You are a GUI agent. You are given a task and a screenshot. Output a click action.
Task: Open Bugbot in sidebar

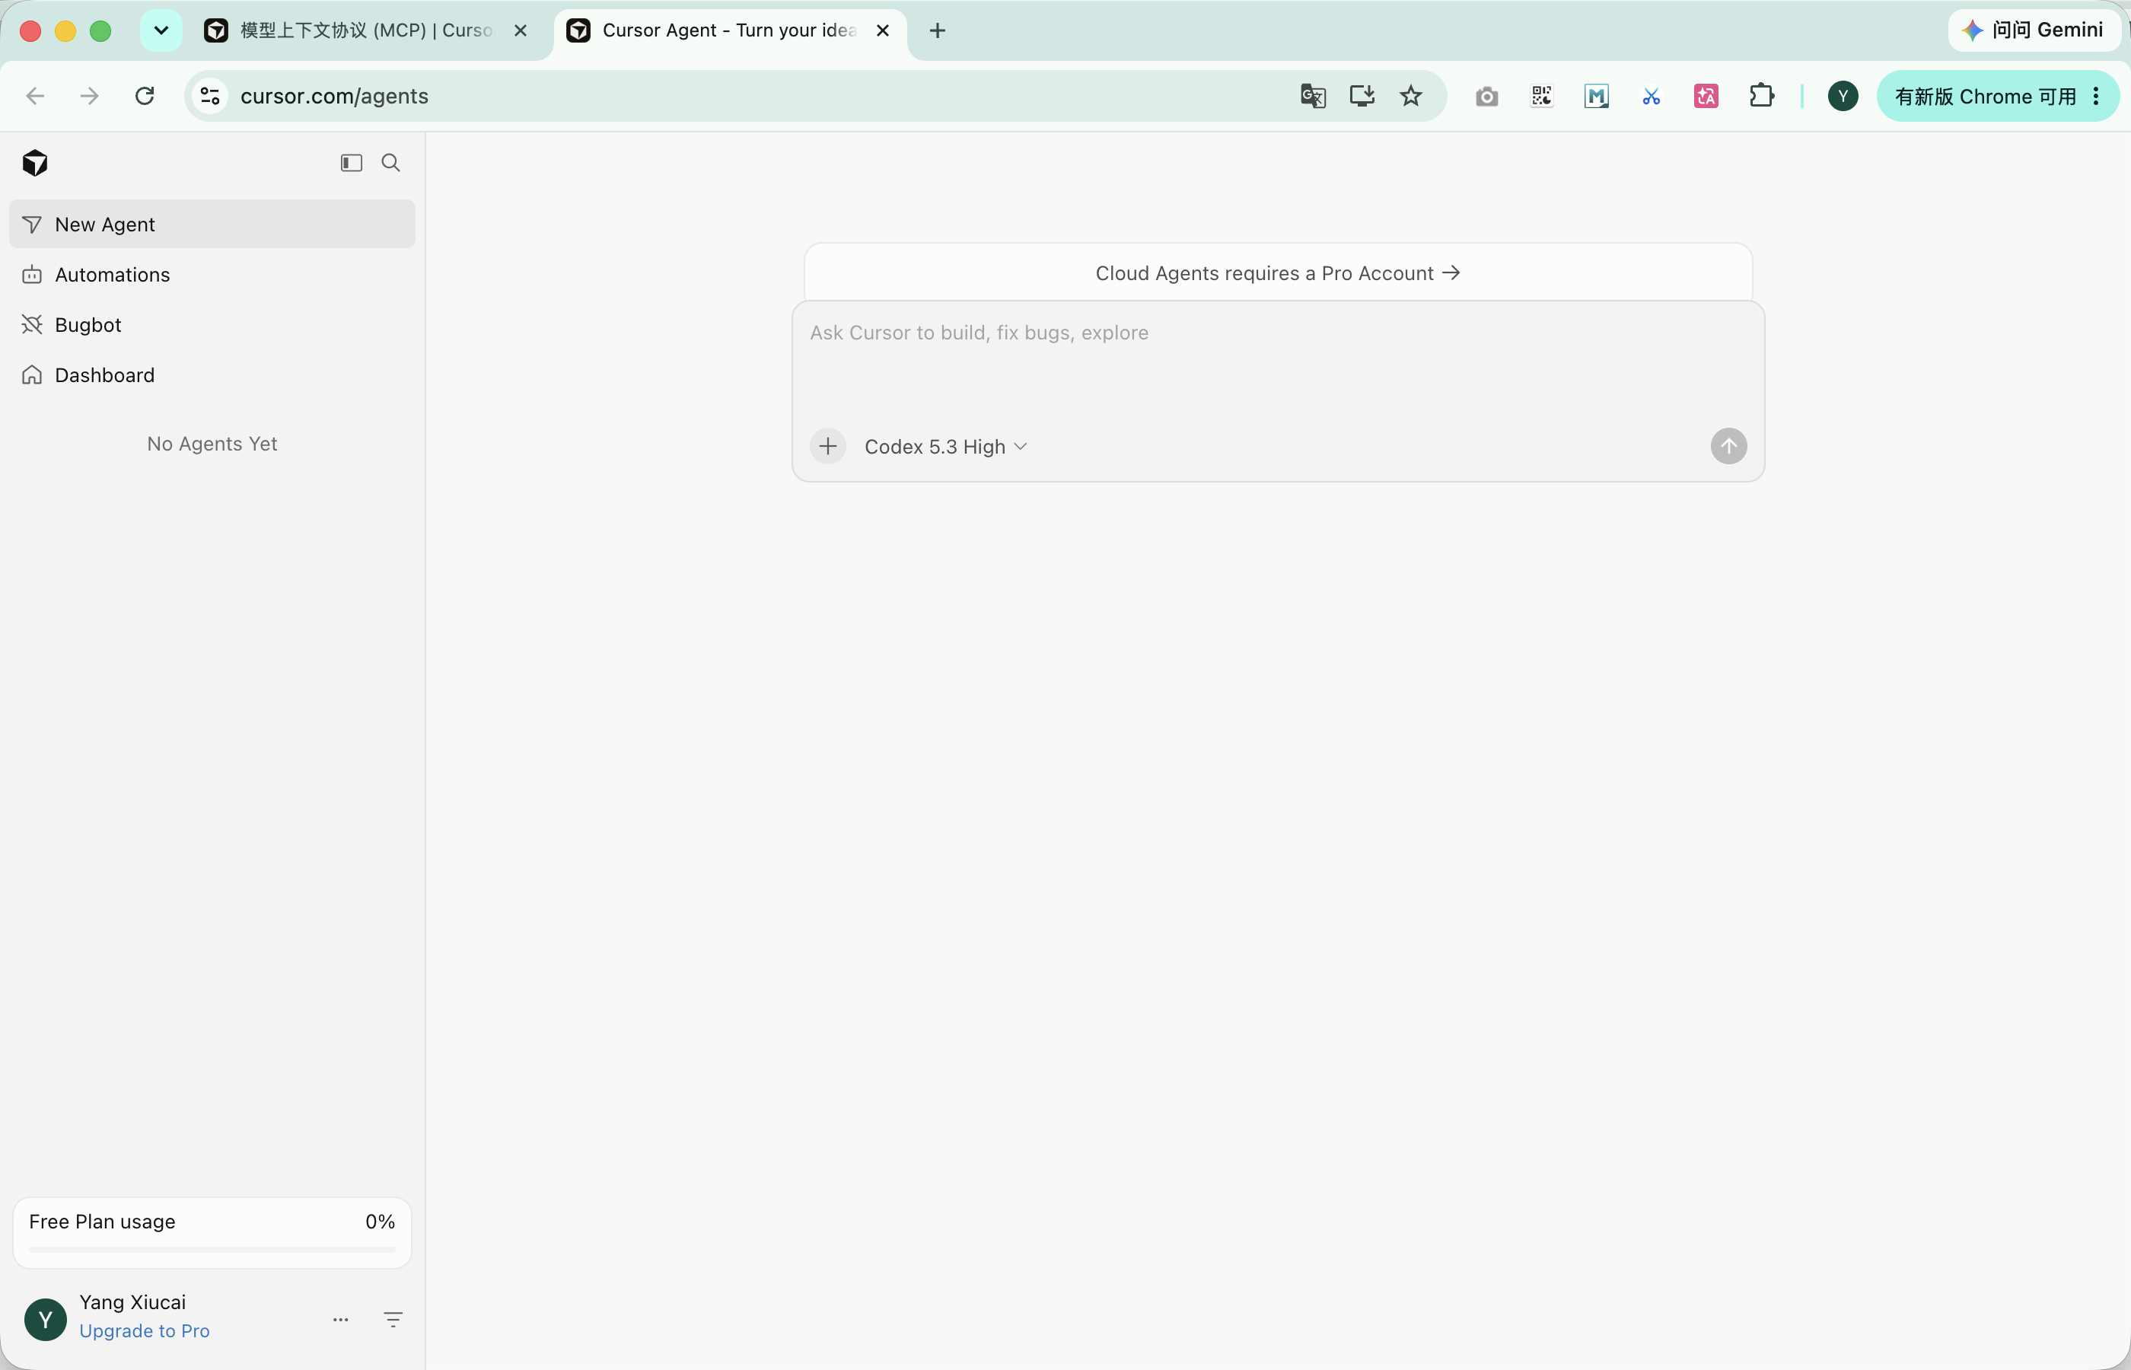212,325
